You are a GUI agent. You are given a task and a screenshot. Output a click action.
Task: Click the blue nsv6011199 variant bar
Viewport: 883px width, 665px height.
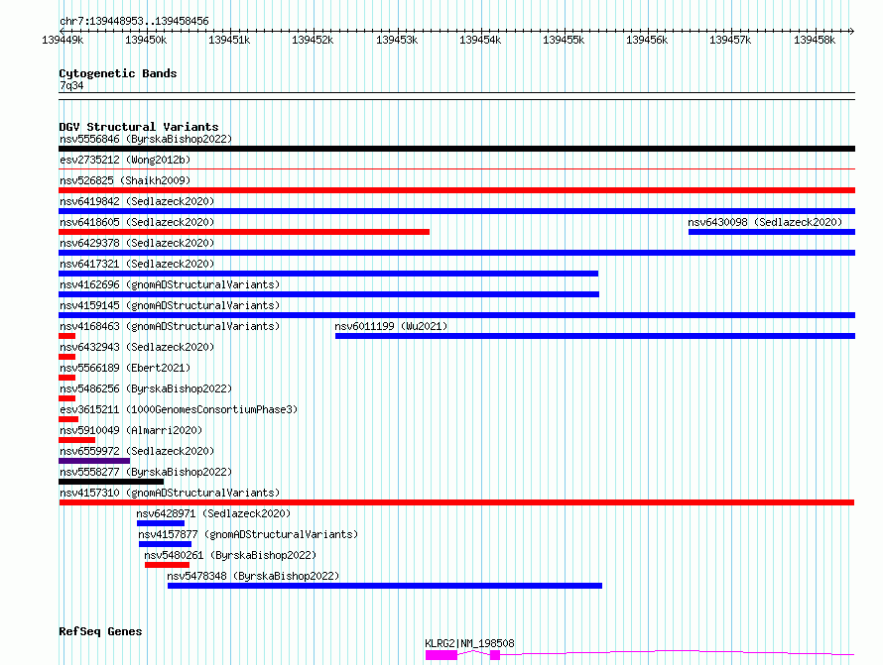(595, 336)
